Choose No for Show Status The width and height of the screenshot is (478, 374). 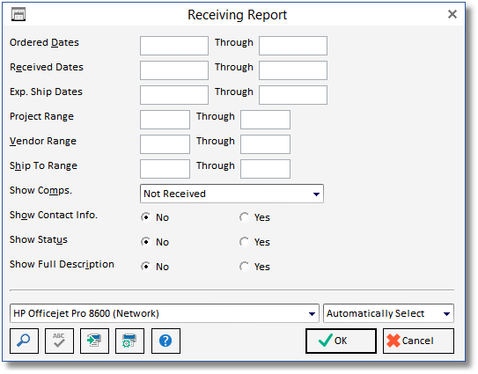(146, 242)
